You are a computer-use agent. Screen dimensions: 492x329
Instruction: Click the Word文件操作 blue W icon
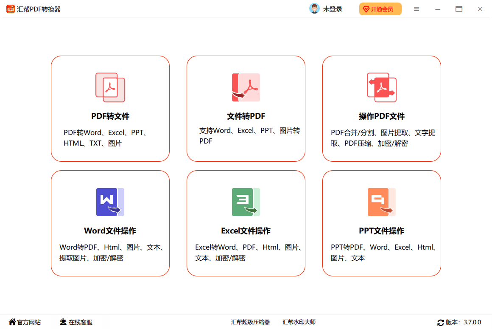pos(110,202)
